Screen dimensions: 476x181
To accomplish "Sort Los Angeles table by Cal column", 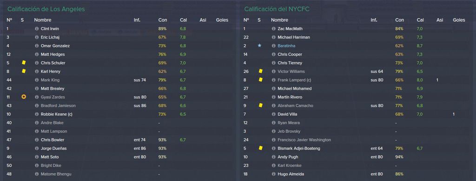I will click(183, 20).
